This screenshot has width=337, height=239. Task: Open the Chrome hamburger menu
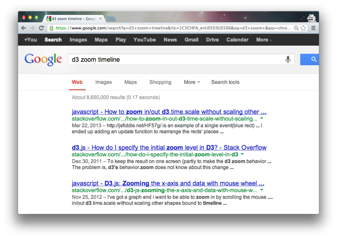point(313,28)
